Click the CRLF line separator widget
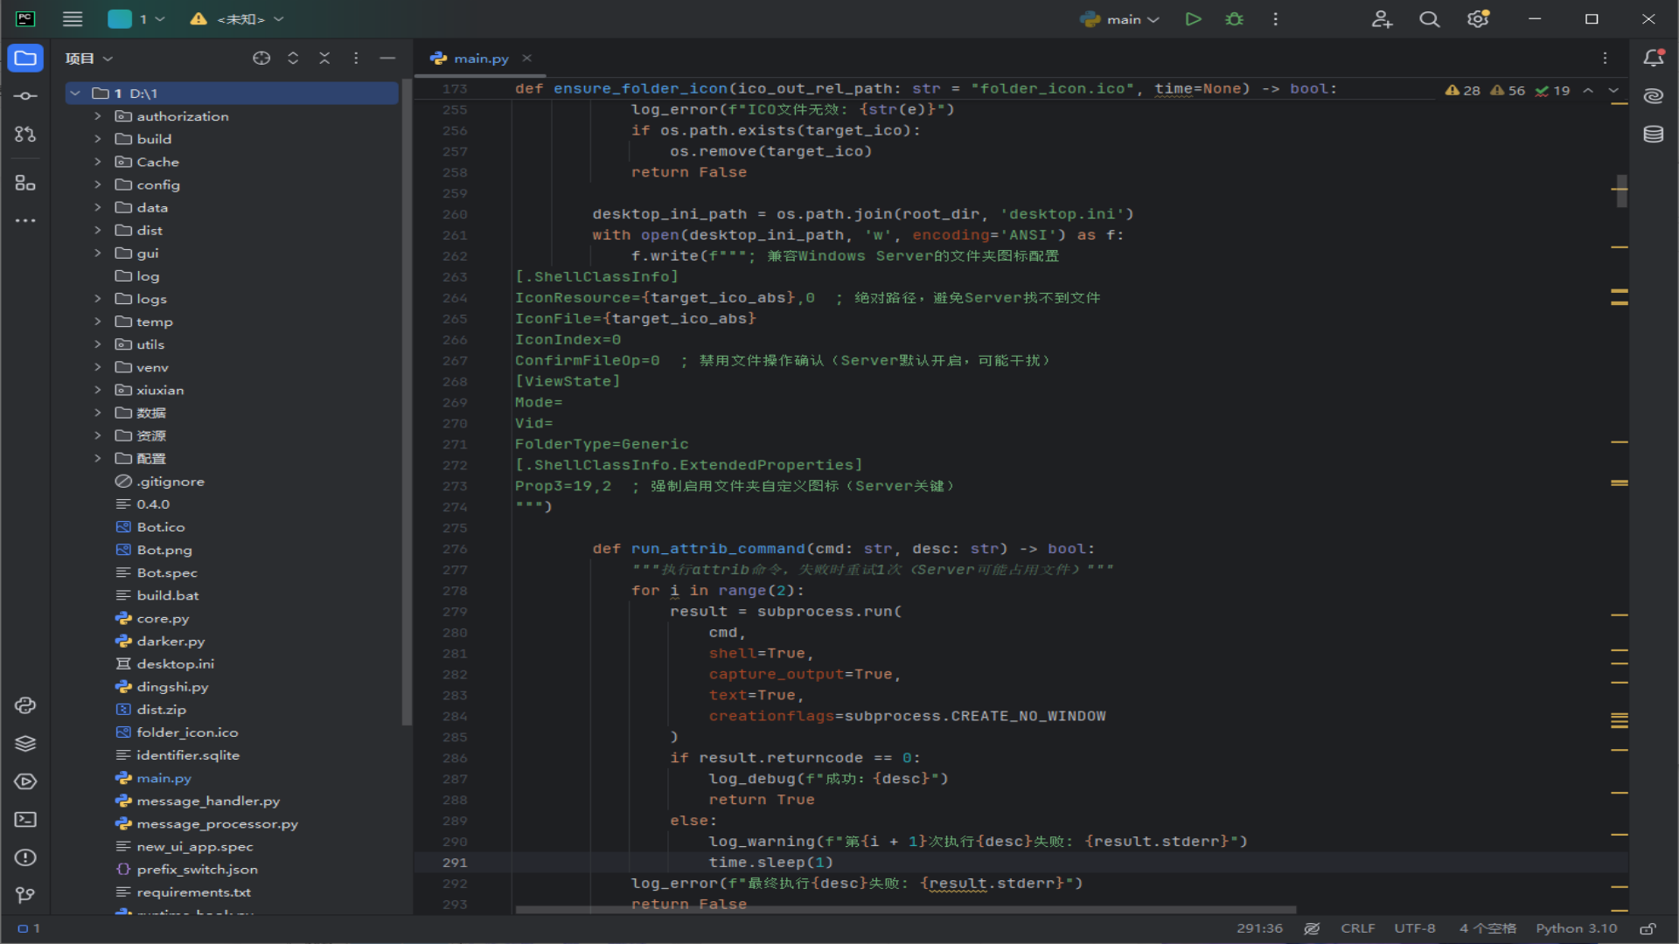 pyautogui.click(x=1357, y=928)
